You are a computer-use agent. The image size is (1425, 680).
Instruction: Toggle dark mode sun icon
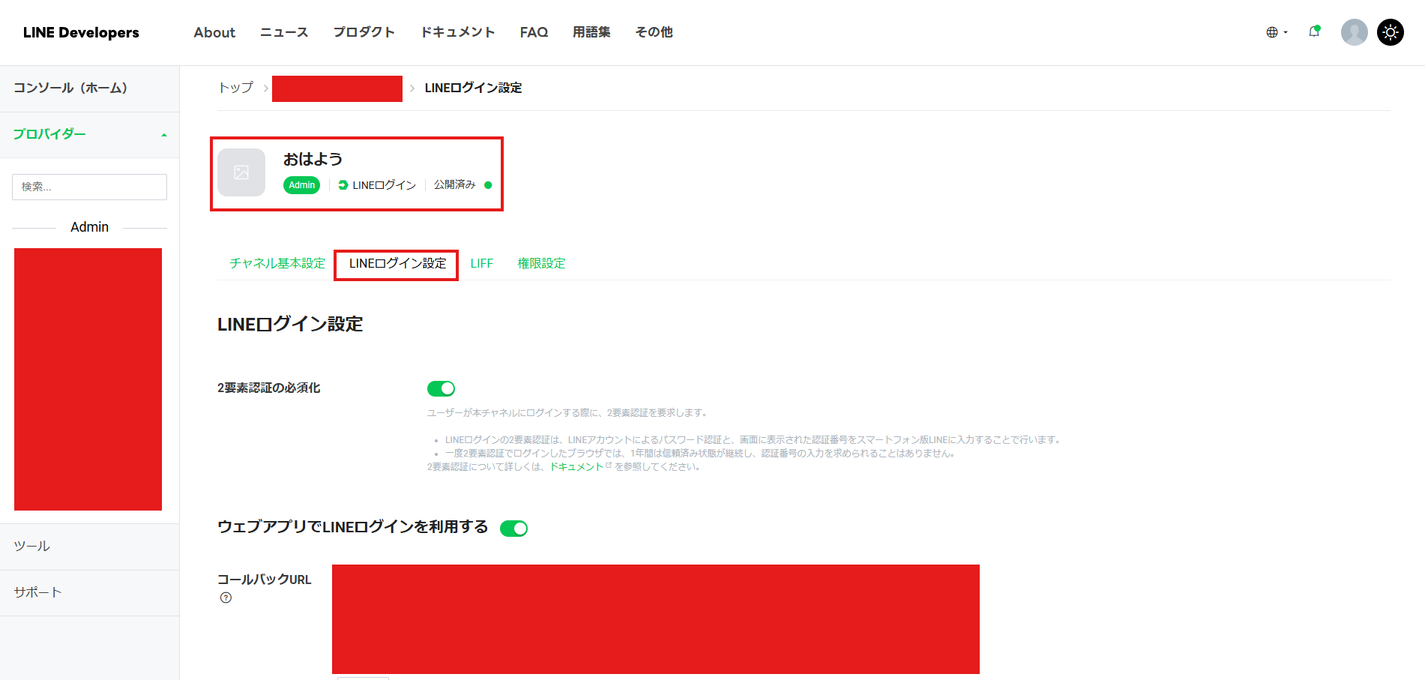(x=1391, y=32)
